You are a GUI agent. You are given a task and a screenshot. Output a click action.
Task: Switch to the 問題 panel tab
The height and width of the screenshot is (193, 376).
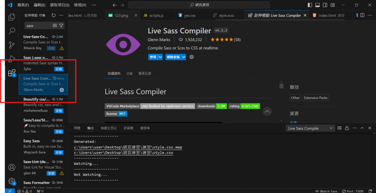click(x=77, y=128)
